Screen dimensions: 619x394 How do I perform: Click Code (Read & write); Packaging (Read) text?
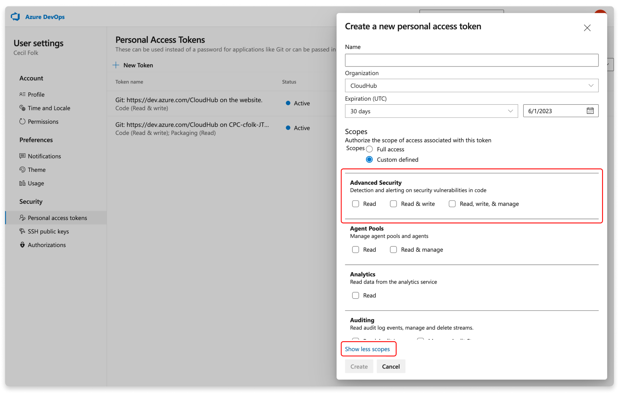[x=166, y=133]
